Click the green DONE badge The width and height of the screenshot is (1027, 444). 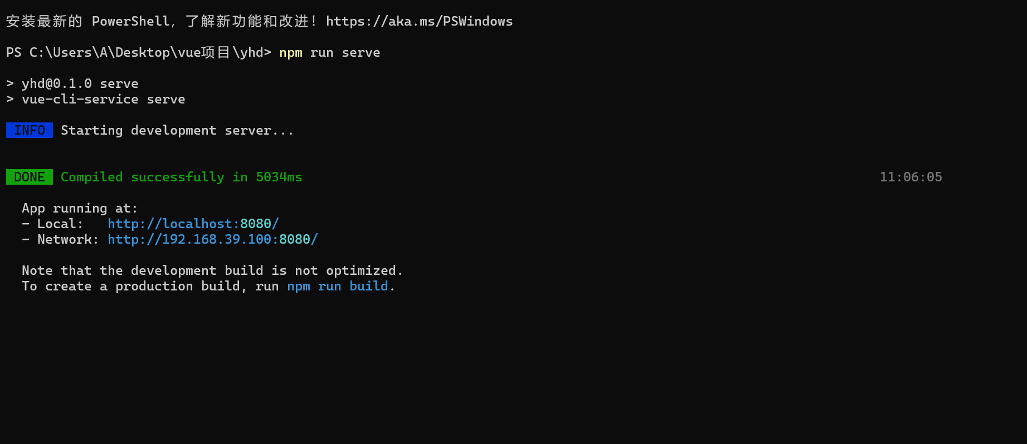[x=30, y=177]
